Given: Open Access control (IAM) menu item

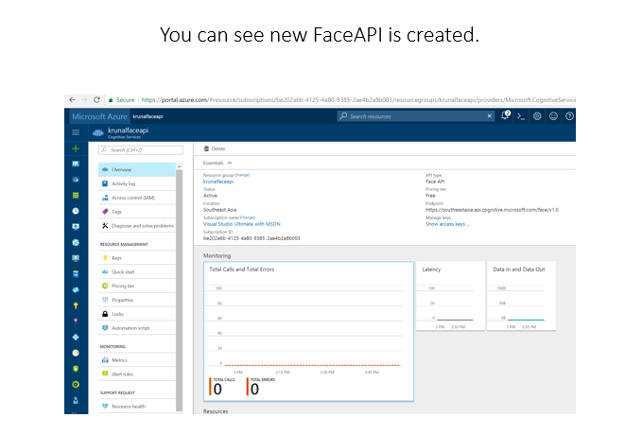Looking at the screenshot, I should pyautogui.click(x=131, y=198).
